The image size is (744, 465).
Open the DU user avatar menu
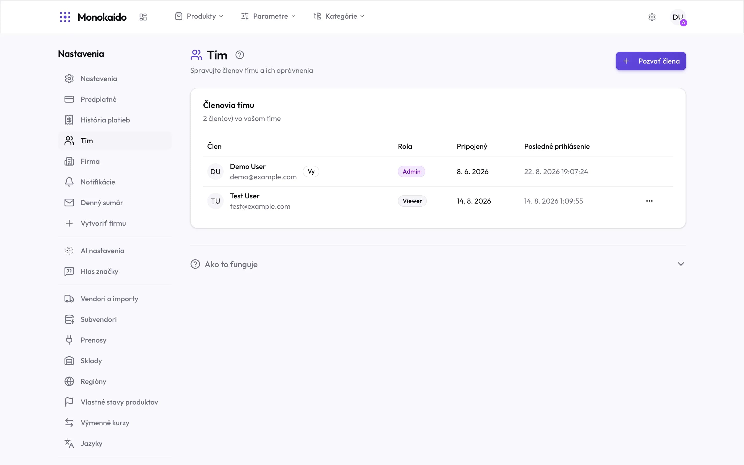pyautogui.click(x=678, y=17)
